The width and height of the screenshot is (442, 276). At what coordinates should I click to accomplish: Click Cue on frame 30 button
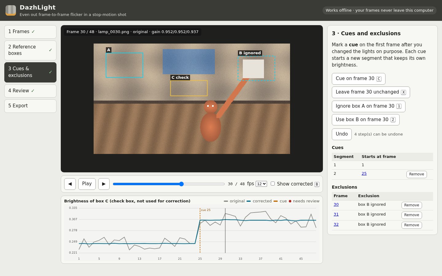click(x=359, y=79)
